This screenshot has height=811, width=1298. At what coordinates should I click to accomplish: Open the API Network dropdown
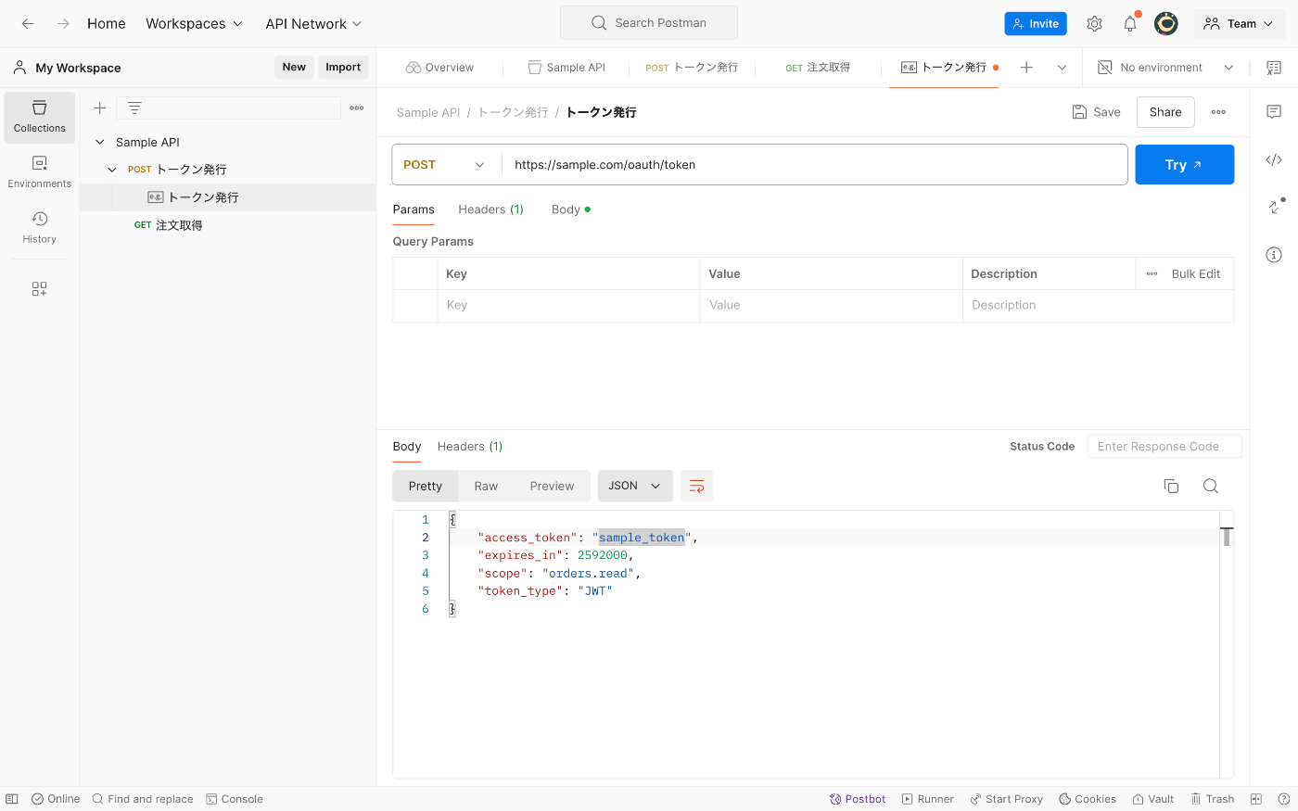click(313, 23)
